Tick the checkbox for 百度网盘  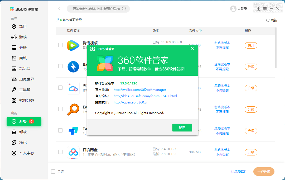click(x=60, y=152)
